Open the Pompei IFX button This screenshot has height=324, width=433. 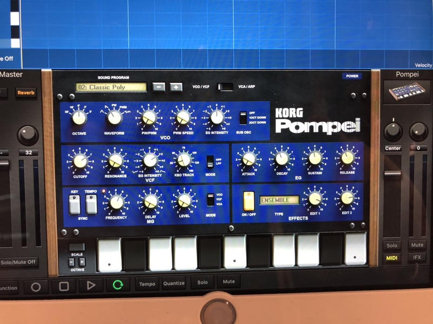pos(417,258)
